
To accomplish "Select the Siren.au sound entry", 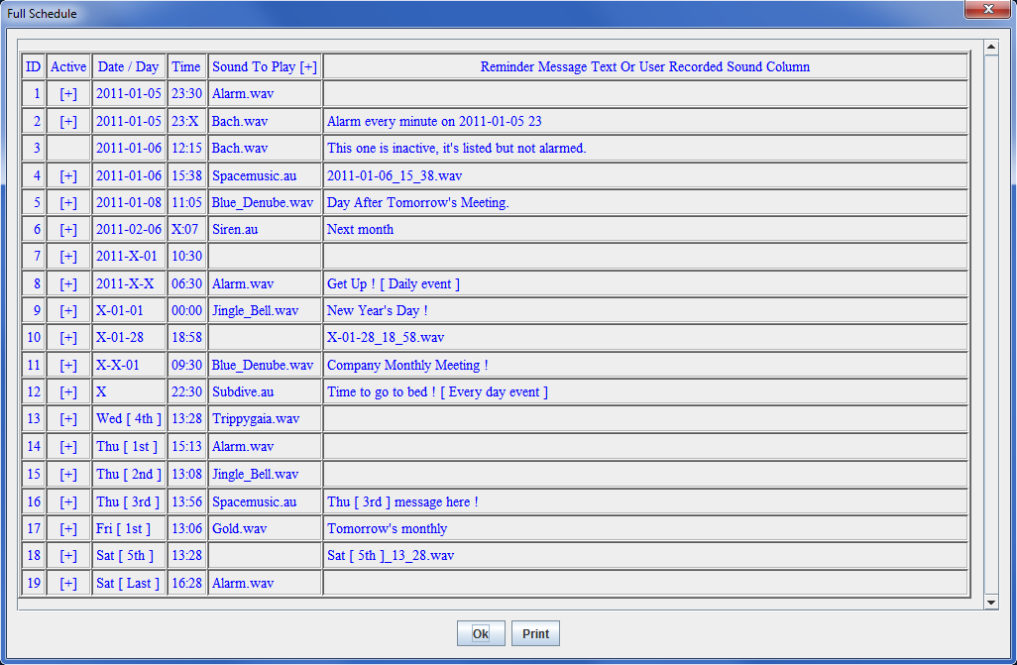I will click(x=236, y=230).
